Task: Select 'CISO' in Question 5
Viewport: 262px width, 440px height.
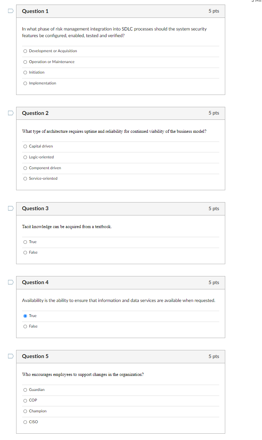Action: point(25,422)
